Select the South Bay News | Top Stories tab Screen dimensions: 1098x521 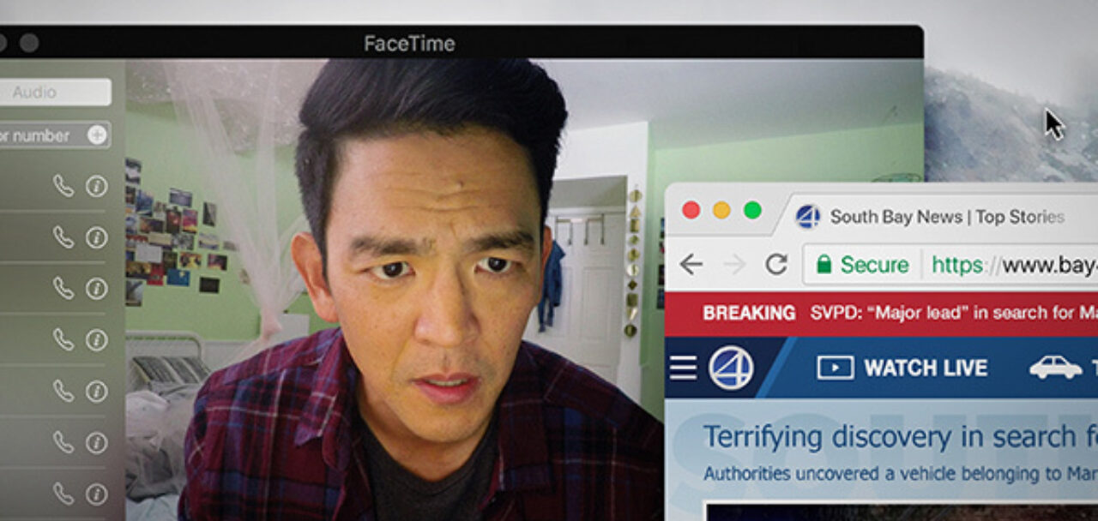pos(947,217)
